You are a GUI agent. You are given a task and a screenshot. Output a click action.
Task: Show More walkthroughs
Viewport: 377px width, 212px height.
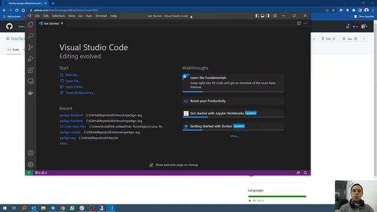234,136
